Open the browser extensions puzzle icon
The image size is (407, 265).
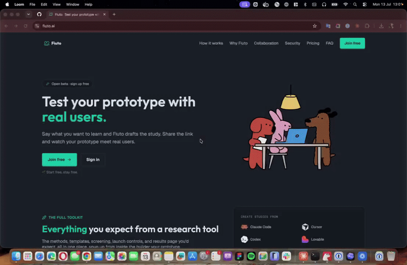click(x=367, y=26)
